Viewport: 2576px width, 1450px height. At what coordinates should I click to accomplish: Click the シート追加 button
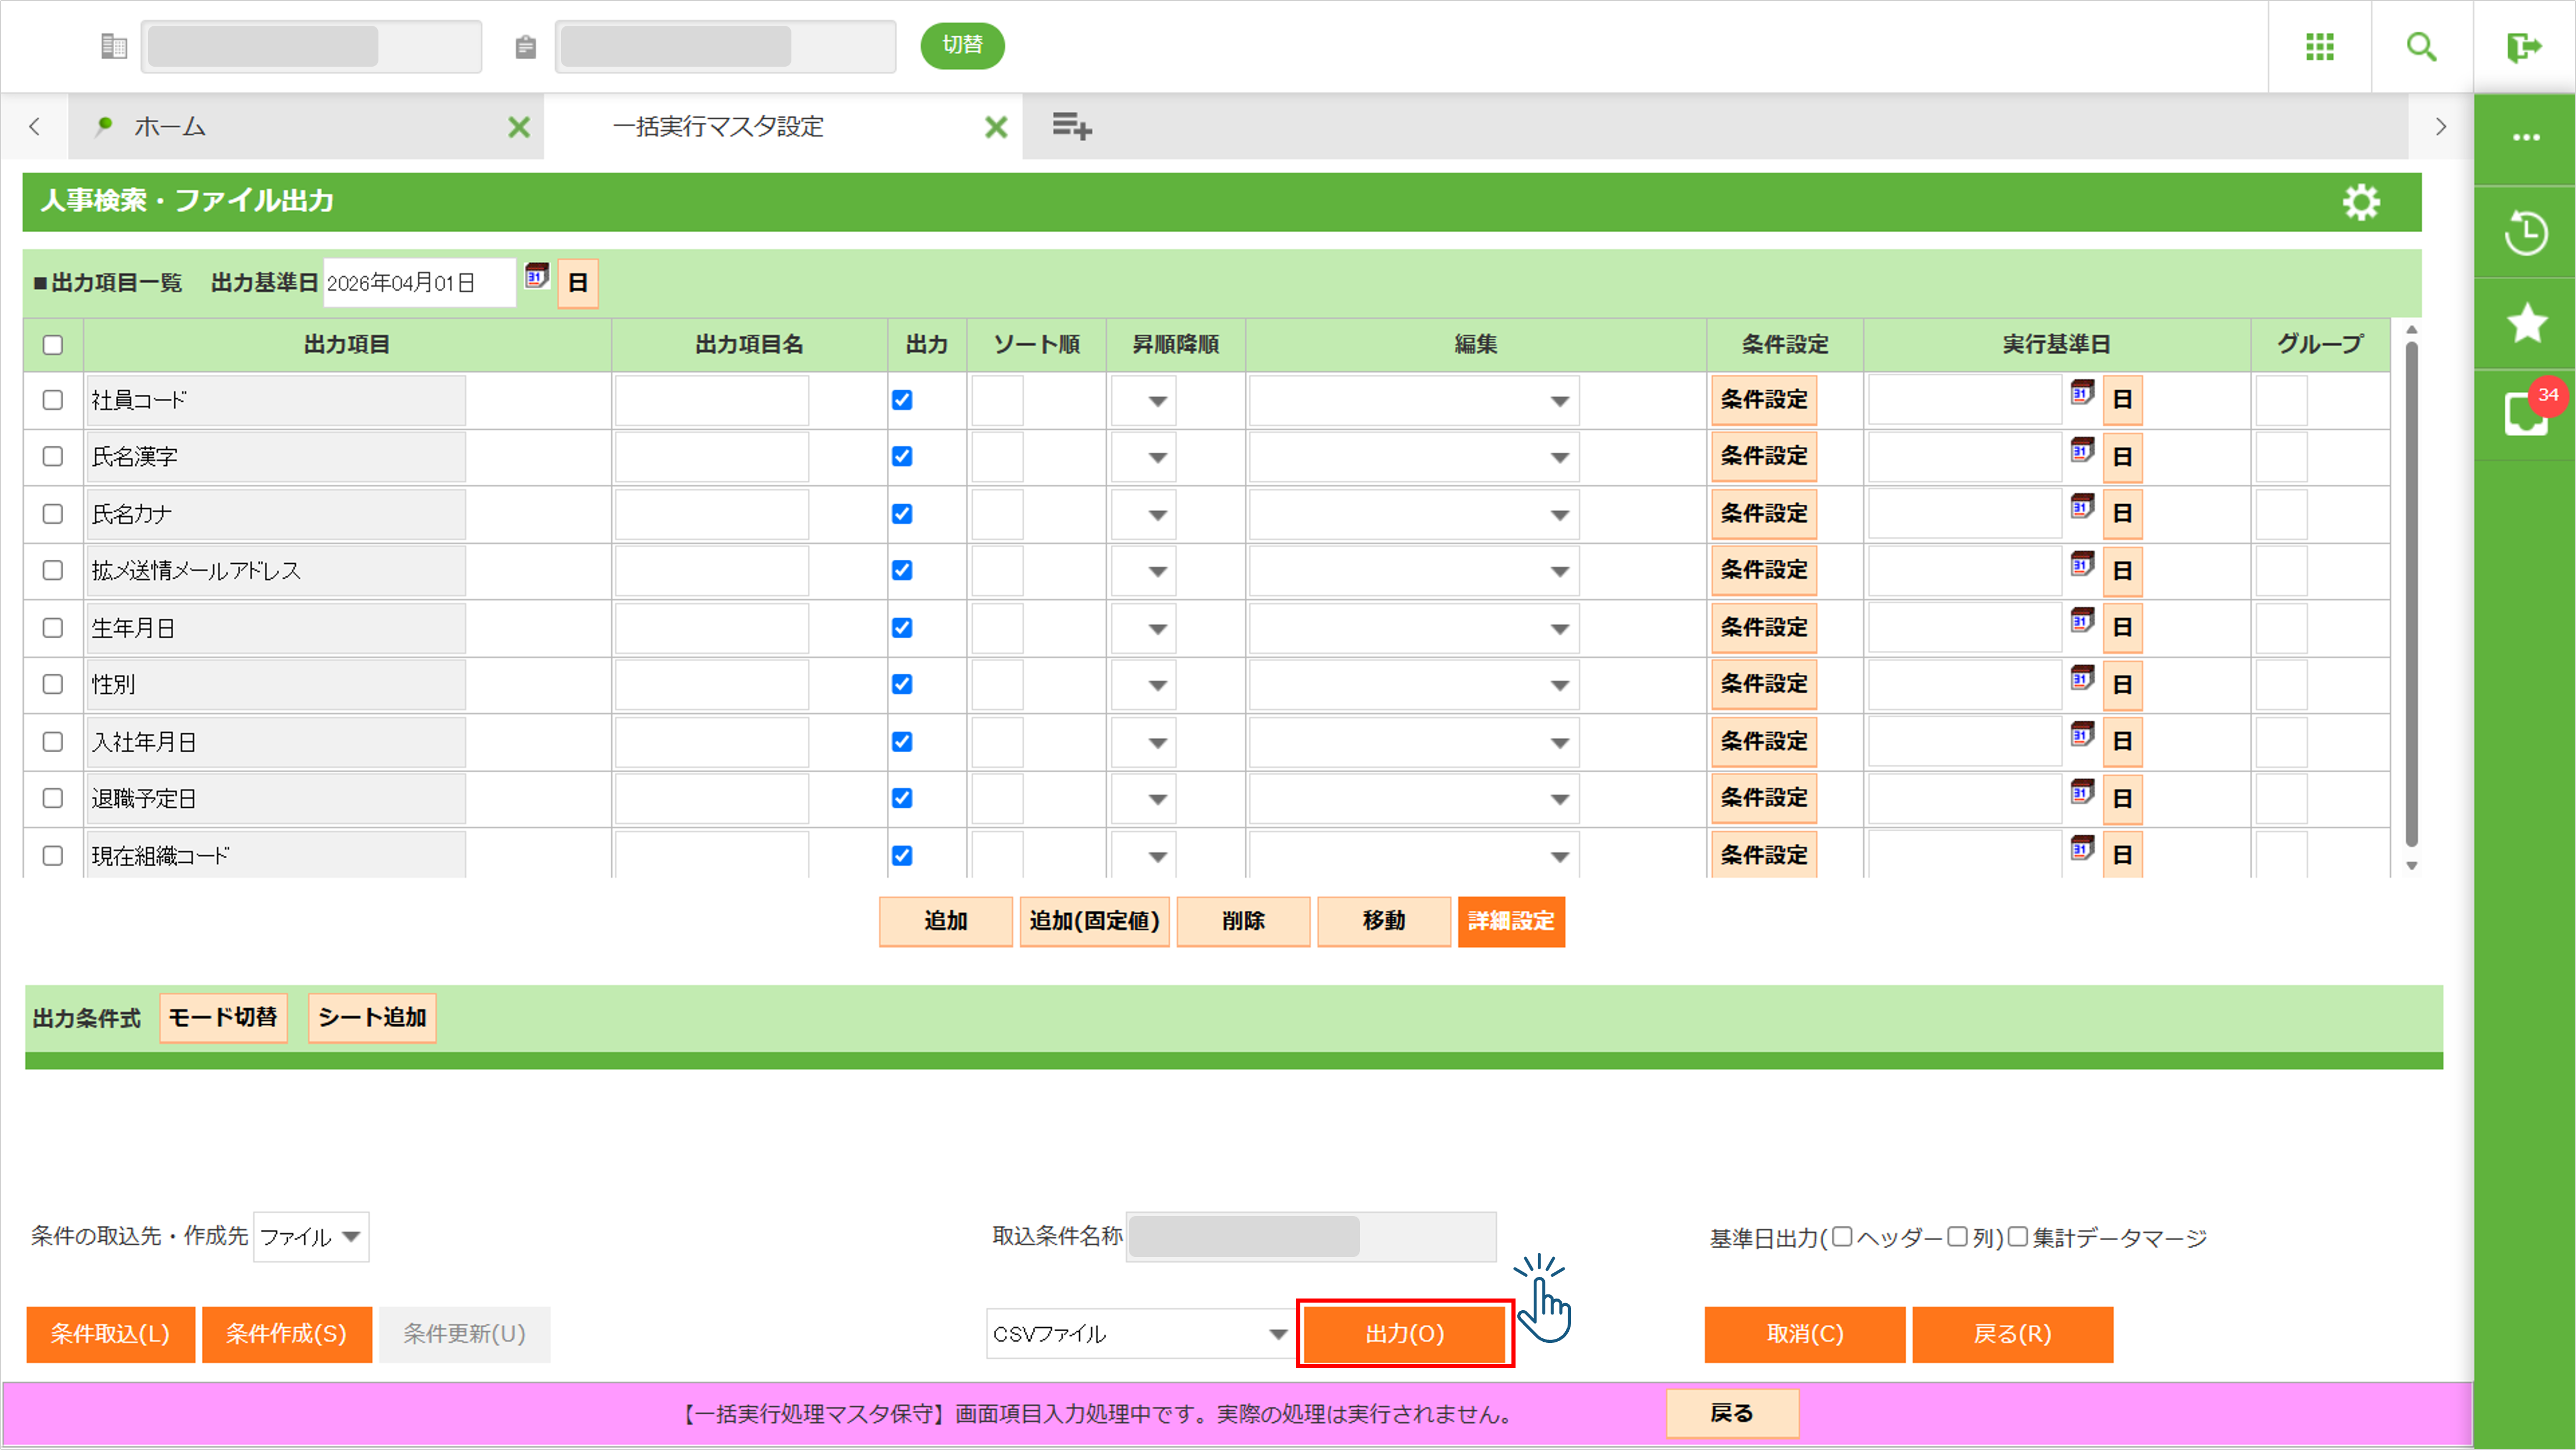tap(372, 1018)
